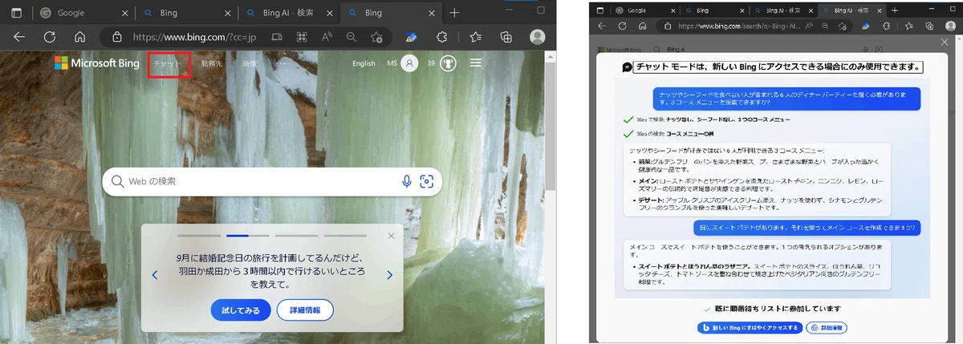Open the blue pen extension icon in left toolbar
Screen dimensions: 963x344
pos(410,37)
